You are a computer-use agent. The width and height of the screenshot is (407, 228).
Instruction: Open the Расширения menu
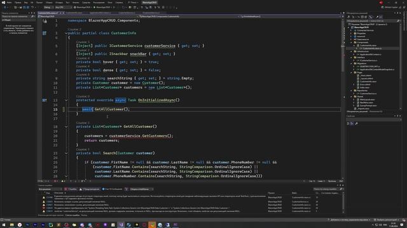point(99,3)
